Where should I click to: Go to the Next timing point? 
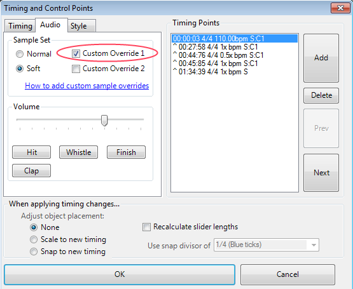(321, 173)
